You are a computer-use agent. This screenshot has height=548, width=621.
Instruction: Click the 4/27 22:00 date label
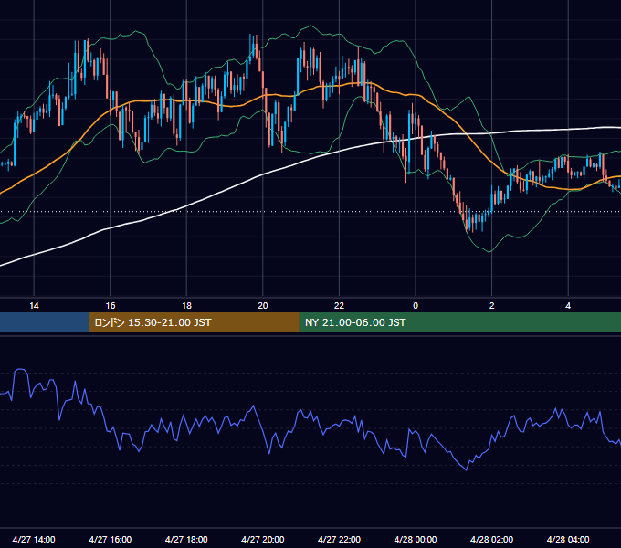pyautogui.click(x=339, y=539)
